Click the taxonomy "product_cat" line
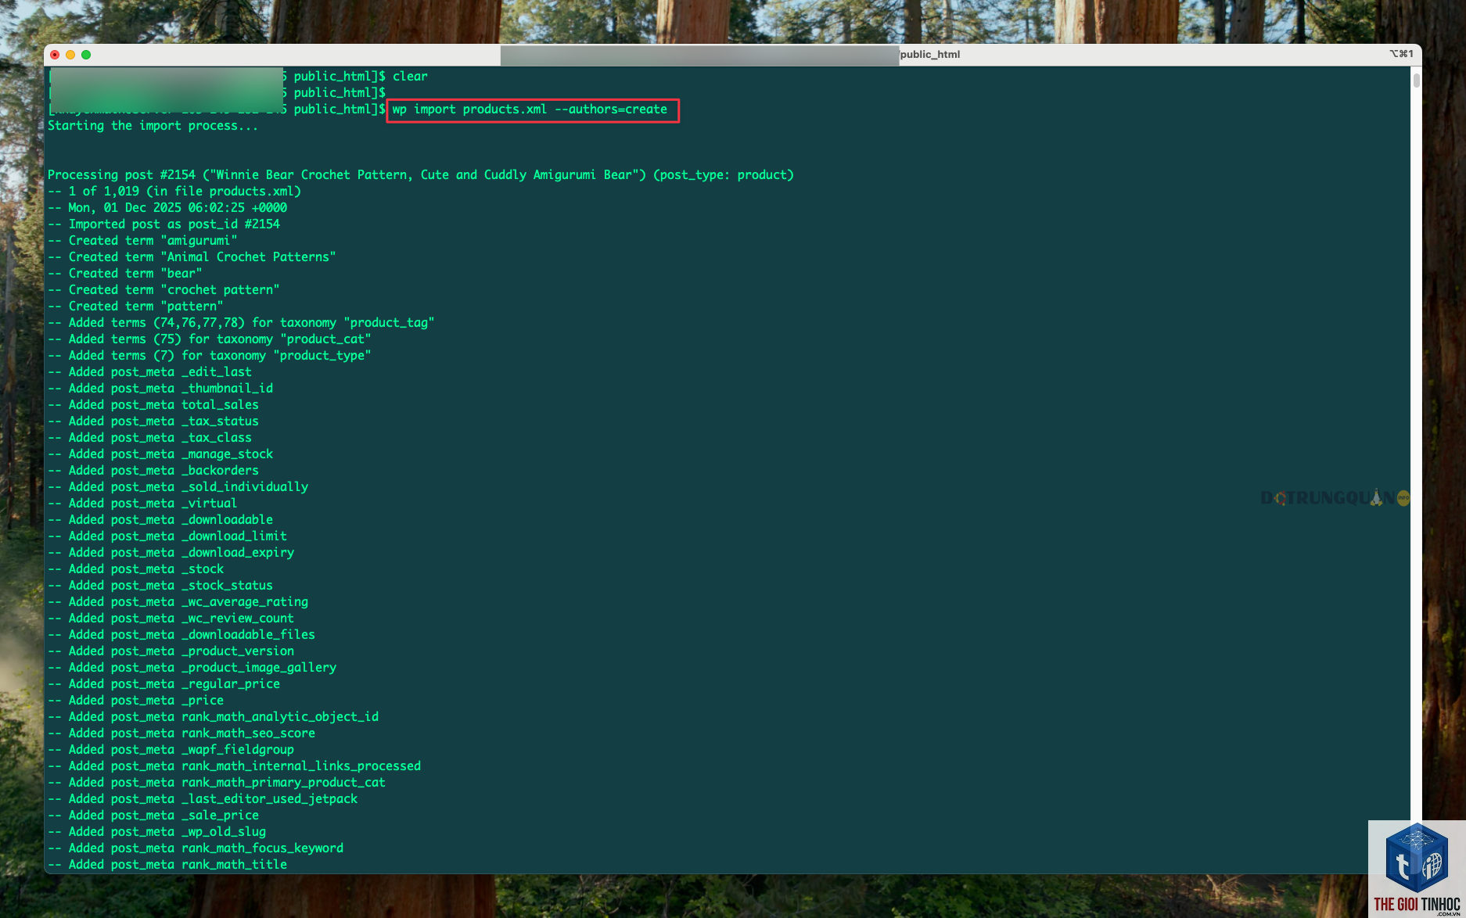Image resolution: width=1466 pixels, height=918 pixels. [210, 339]
